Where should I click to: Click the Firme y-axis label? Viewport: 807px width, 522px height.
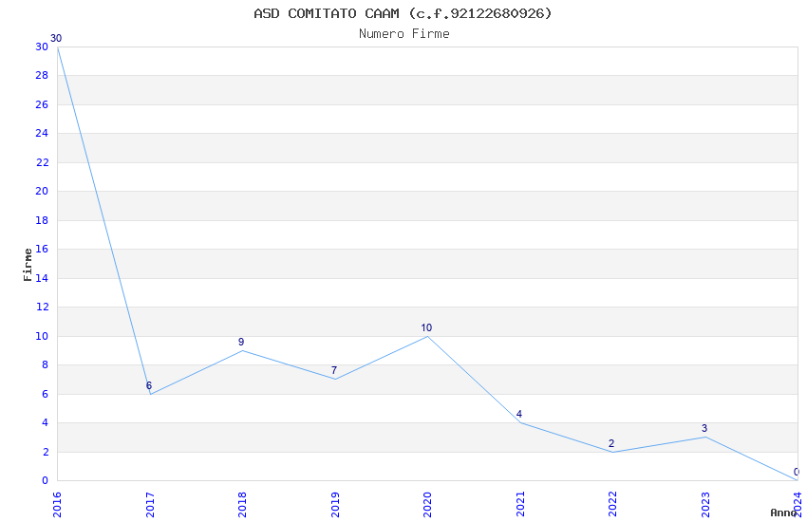click(28, 265)
